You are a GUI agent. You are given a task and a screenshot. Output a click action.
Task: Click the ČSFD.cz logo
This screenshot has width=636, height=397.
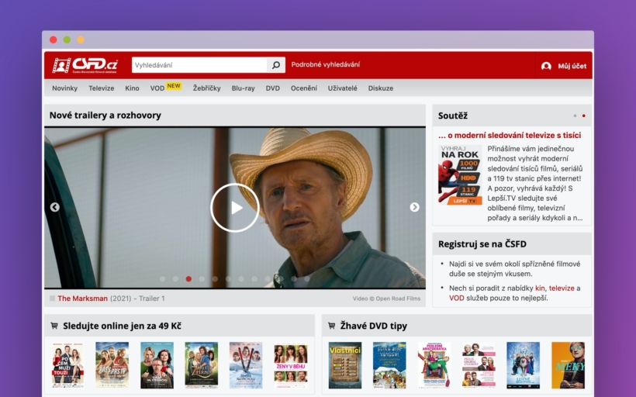coord(85,65)
